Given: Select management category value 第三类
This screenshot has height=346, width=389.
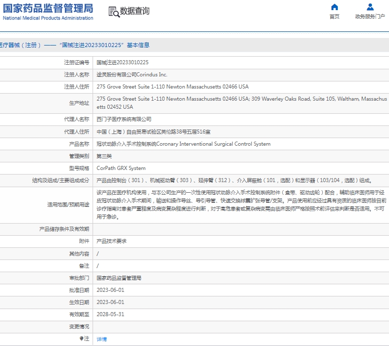Looking at the screenshot, I should pyautogui.click(x=104, y=156).
